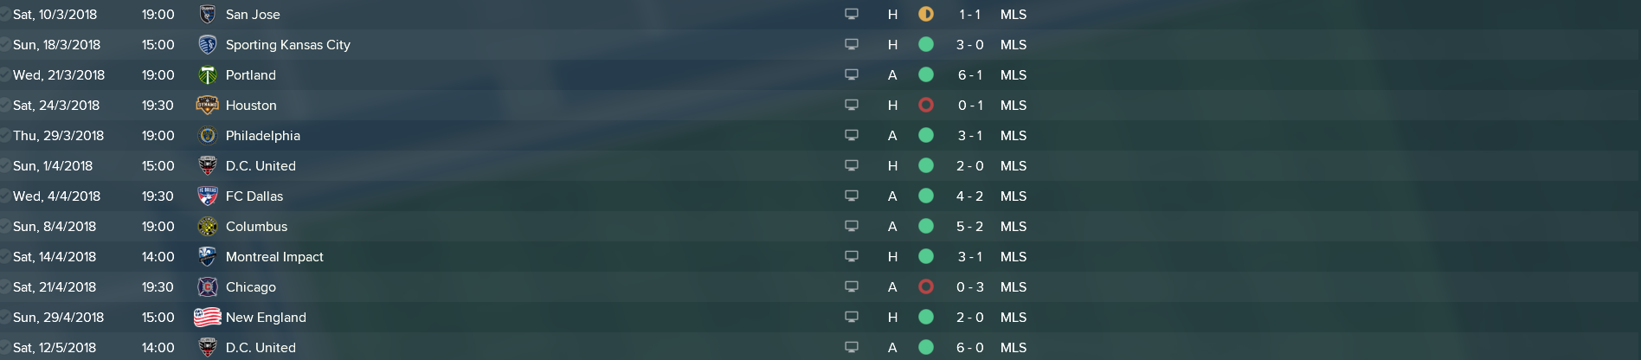Click red loss indicator on Houston row
1641x360 pixels.
point(926,105)
